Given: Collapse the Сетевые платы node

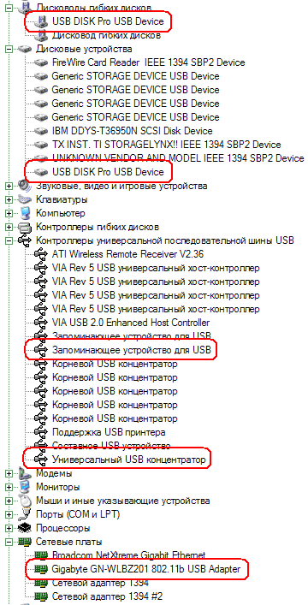Looking at the screenshot, I should (9, 542).
